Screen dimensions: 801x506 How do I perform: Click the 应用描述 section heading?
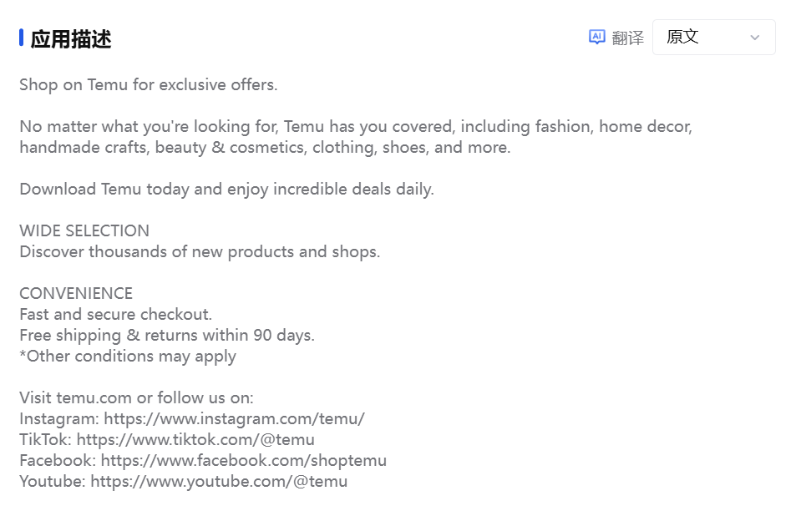pyautogui.click(x=71, y=39)
